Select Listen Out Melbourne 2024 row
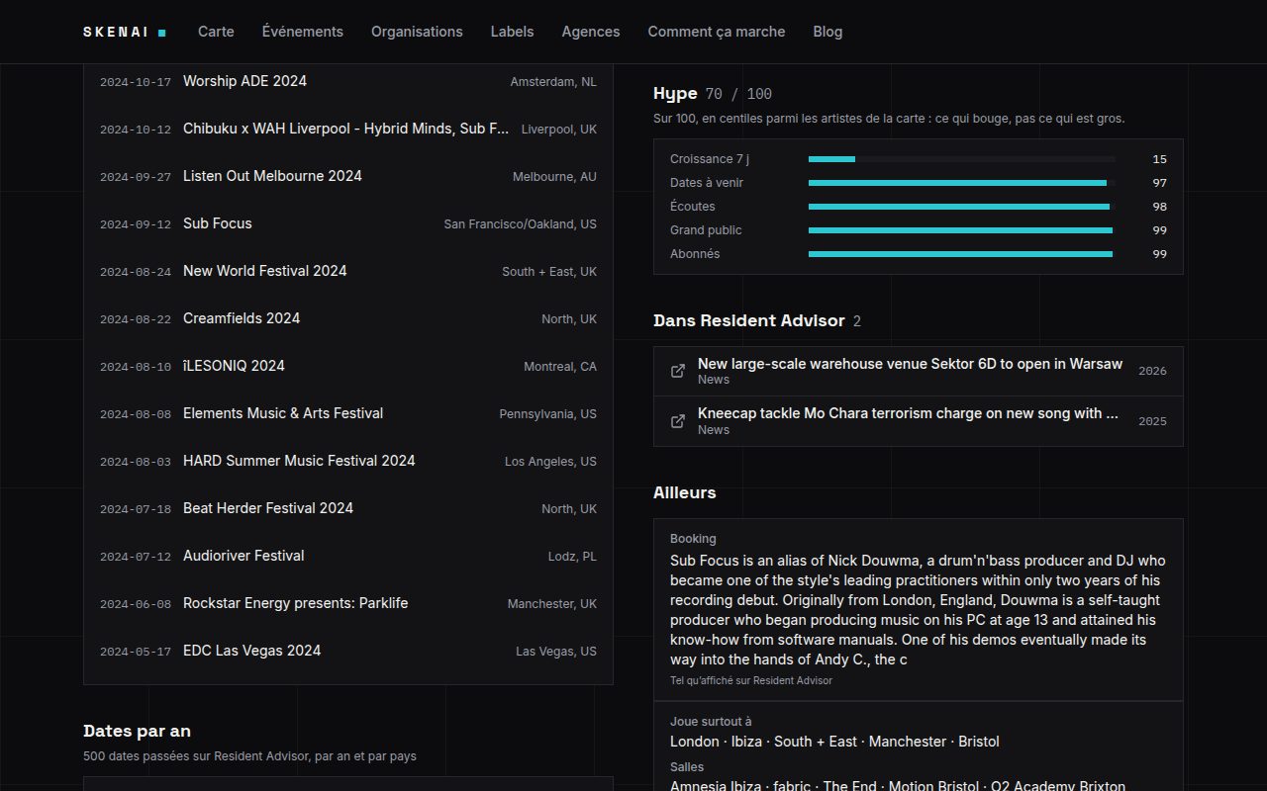This screenshot has height=791, width=1267. tap(348, 176)
